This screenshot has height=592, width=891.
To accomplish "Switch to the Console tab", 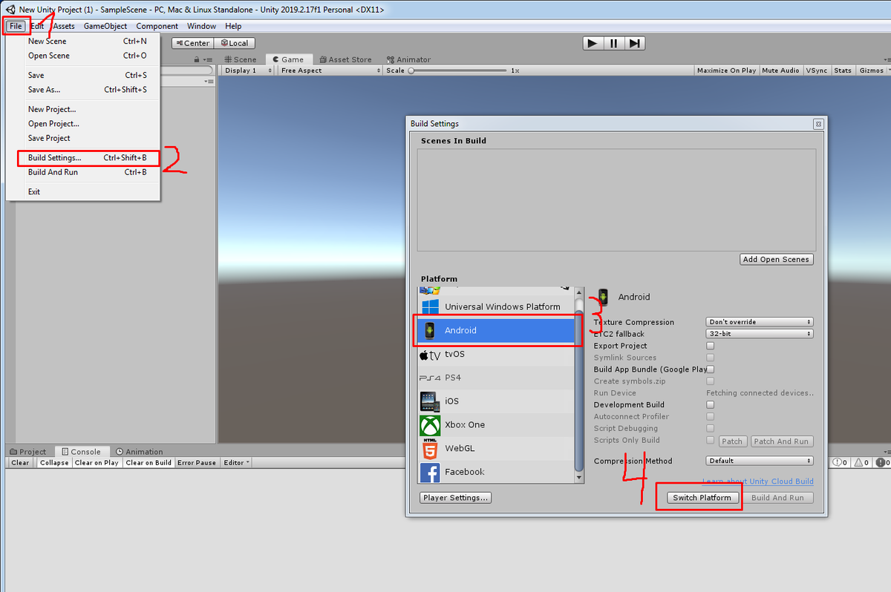I will tap(81, 451).
